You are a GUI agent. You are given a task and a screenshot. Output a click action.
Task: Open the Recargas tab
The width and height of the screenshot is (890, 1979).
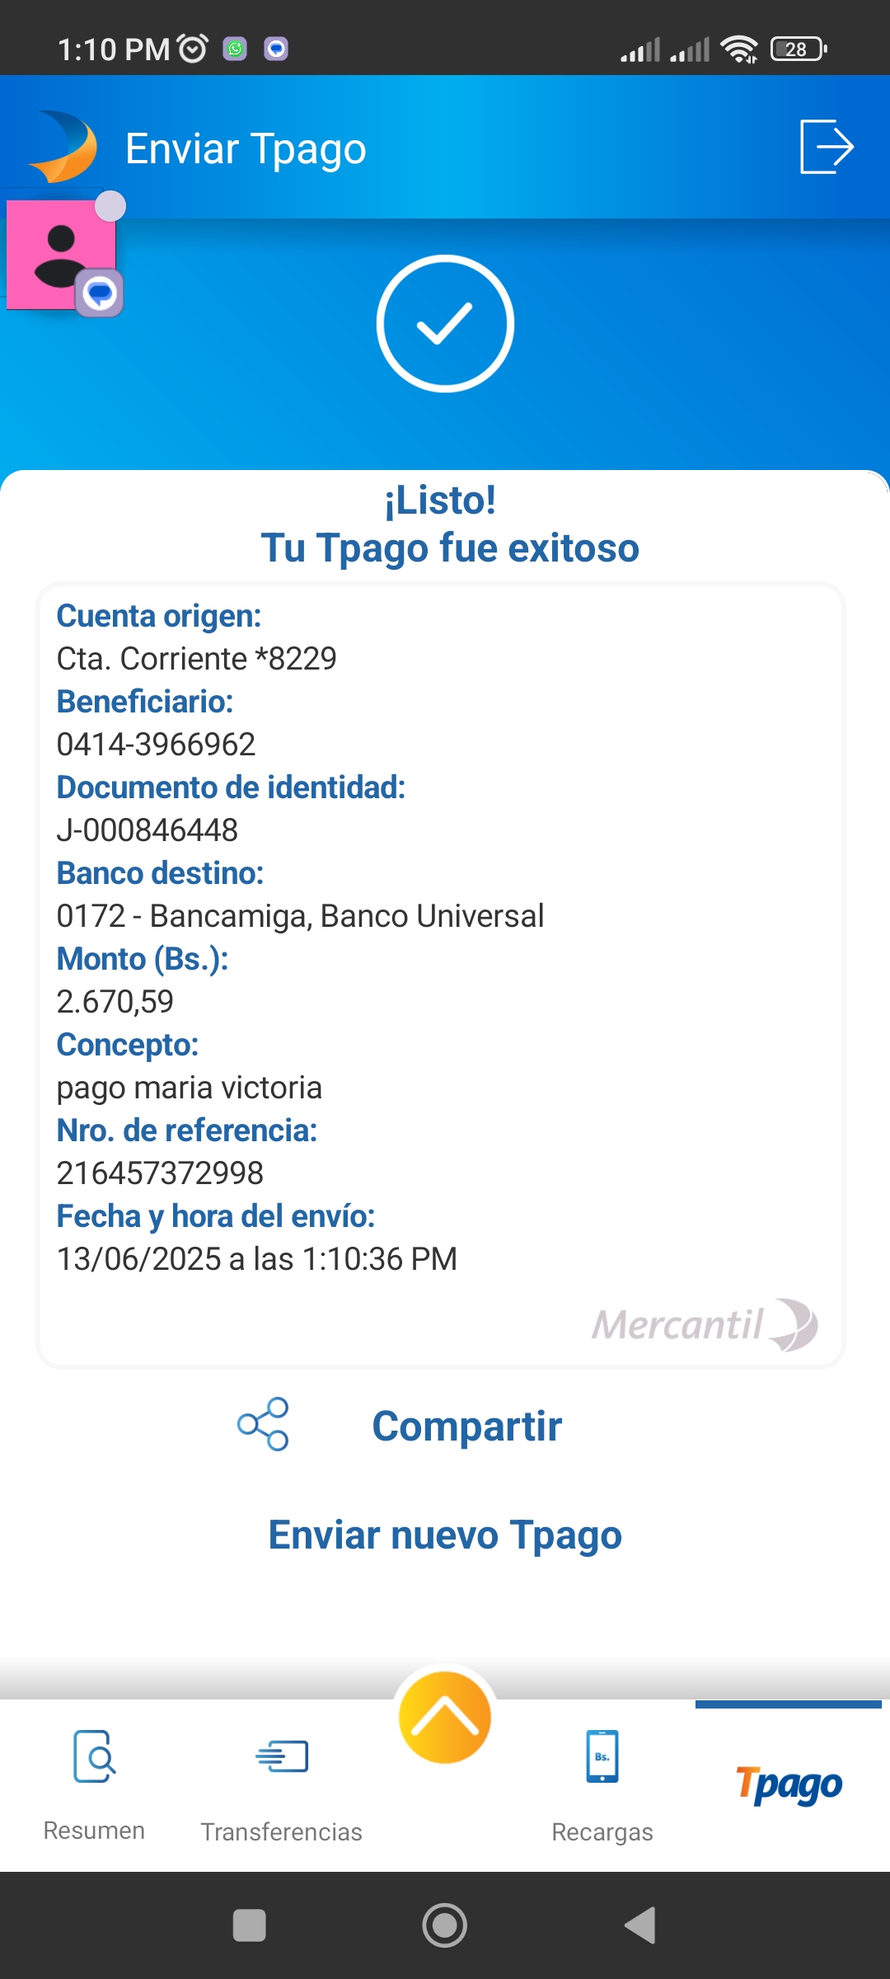(602, 1784)
